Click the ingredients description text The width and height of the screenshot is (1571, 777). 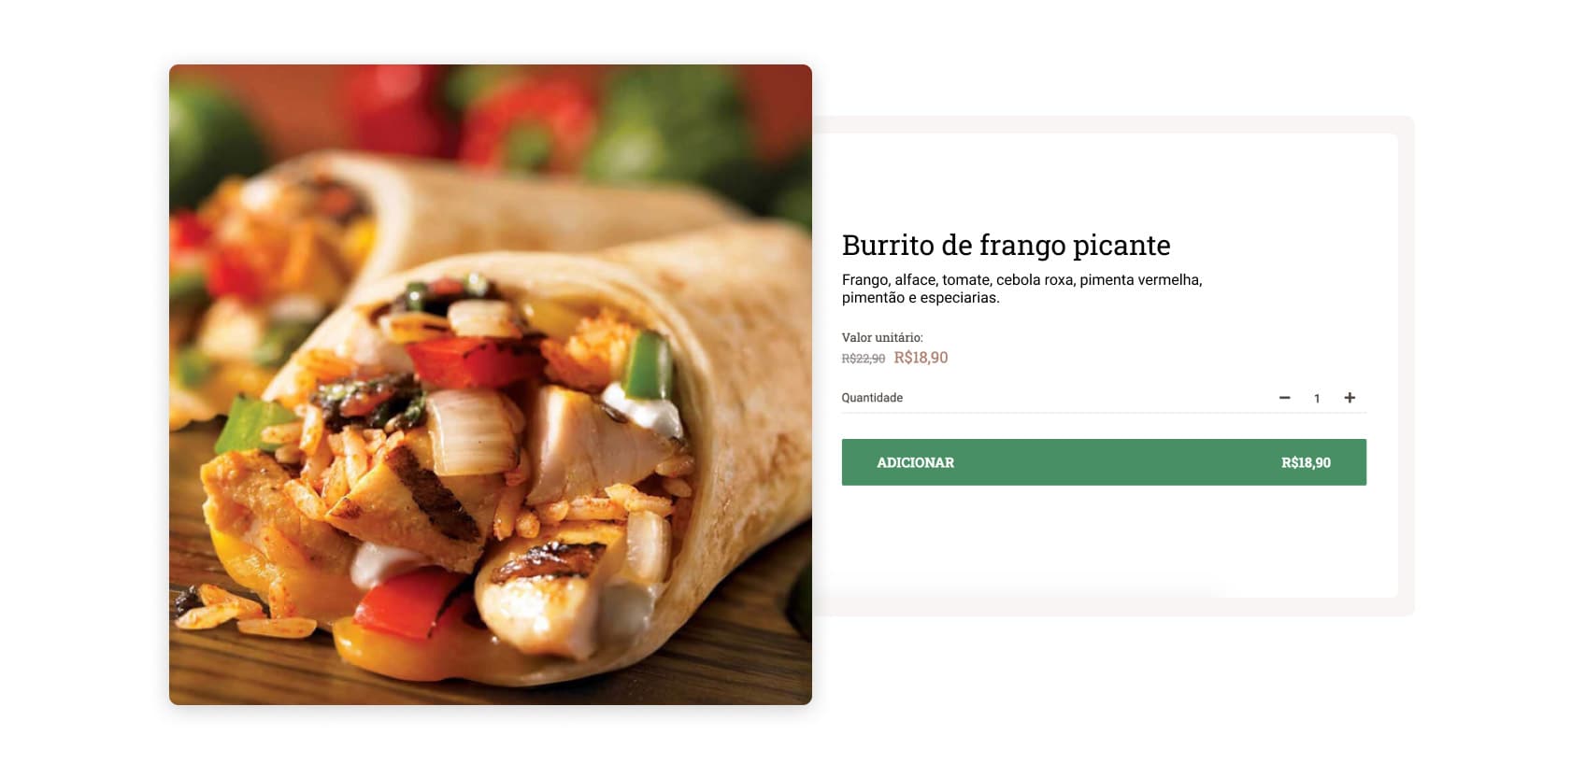click(1021, 289)
